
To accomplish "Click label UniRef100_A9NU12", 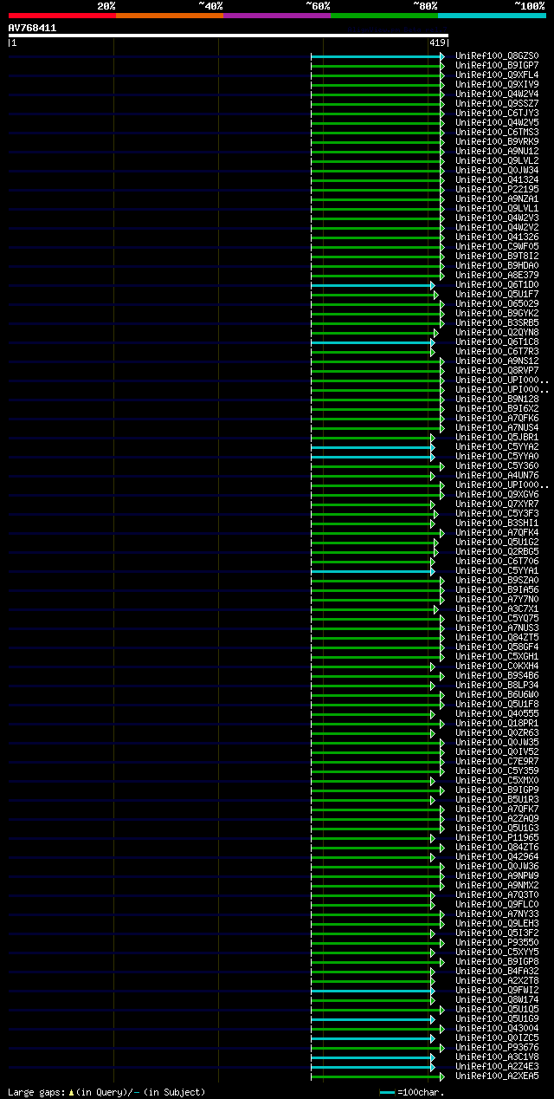I will click(x=497, y=151).
